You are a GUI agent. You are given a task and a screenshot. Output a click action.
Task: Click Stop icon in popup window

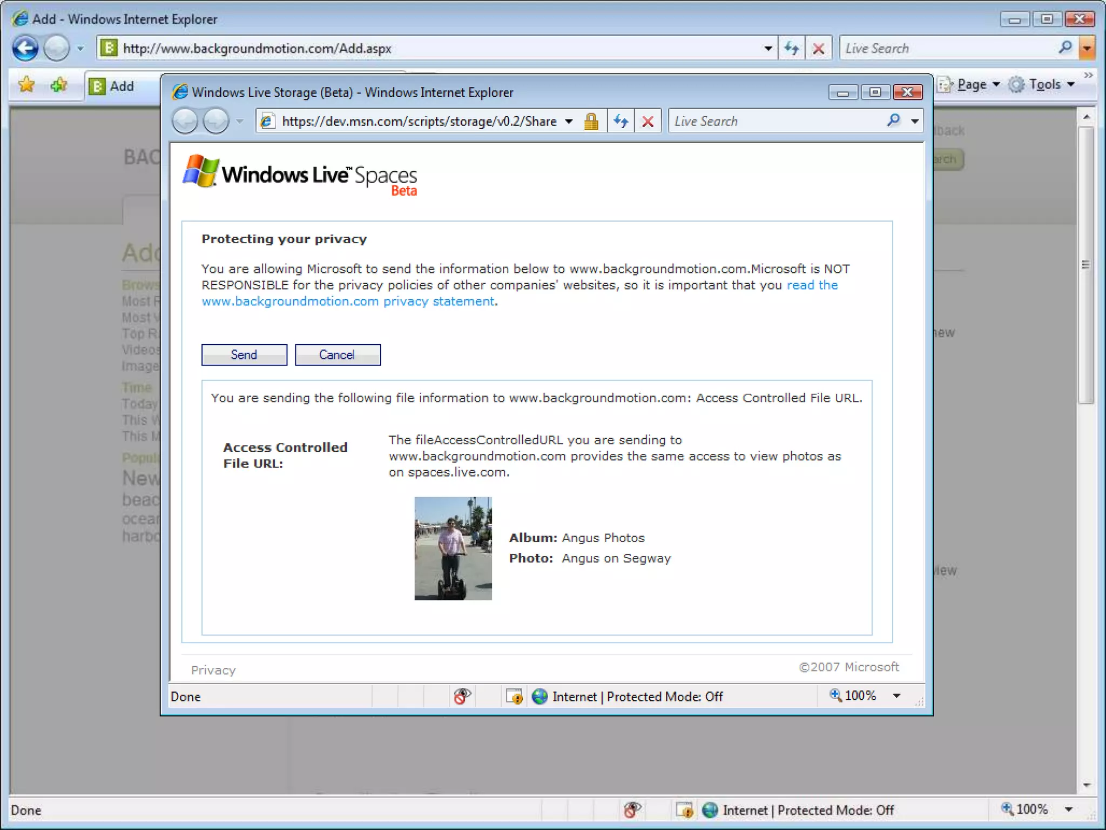tap(648, 122)
